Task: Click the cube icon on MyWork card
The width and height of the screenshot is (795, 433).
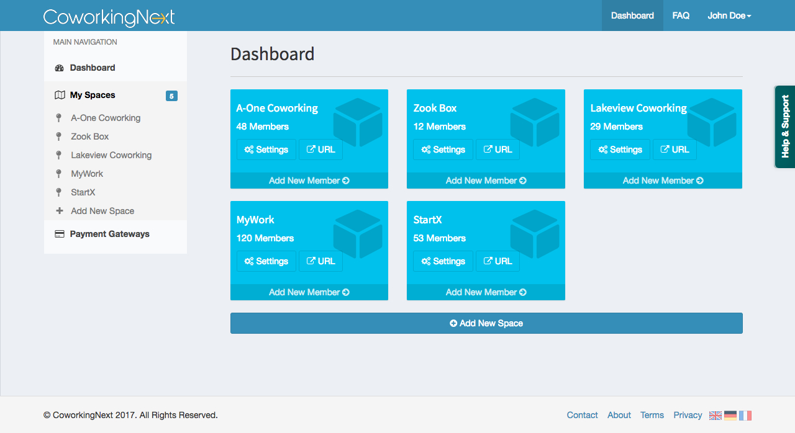Action: point(358,234)
